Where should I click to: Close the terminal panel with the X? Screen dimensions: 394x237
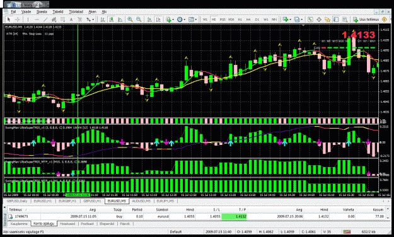[x=5, y=207]
